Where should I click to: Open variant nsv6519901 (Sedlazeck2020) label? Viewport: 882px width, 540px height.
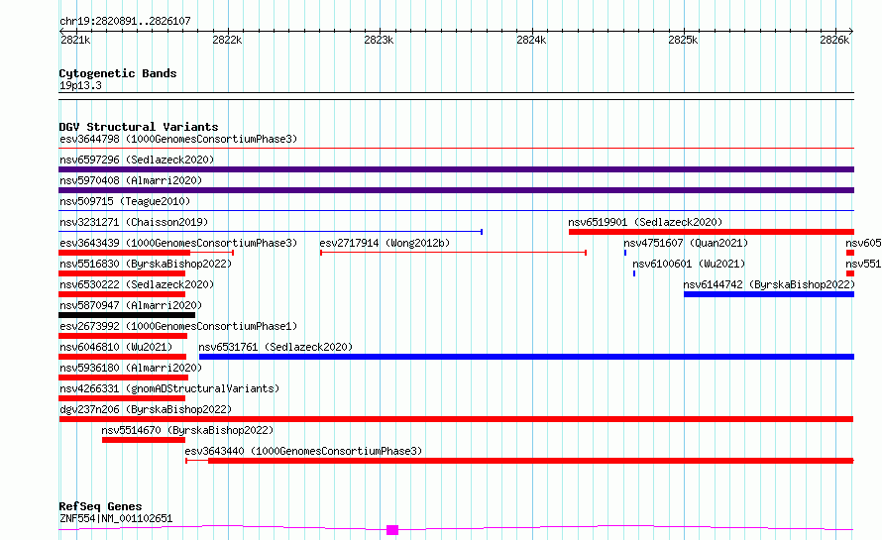645,222
